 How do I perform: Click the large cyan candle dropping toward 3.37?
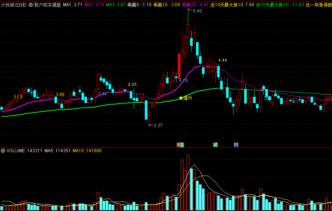146,110
